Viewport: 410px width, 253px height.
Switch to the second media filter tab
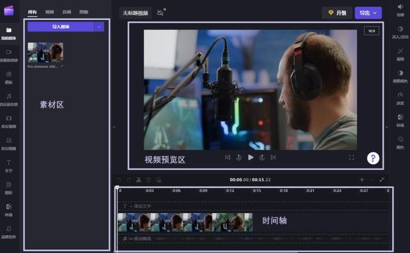[49, 12]
